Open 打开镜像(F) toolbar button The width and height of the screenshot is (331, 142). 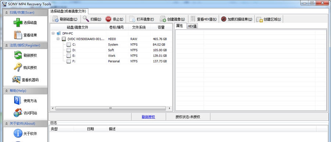coord(141,19)
